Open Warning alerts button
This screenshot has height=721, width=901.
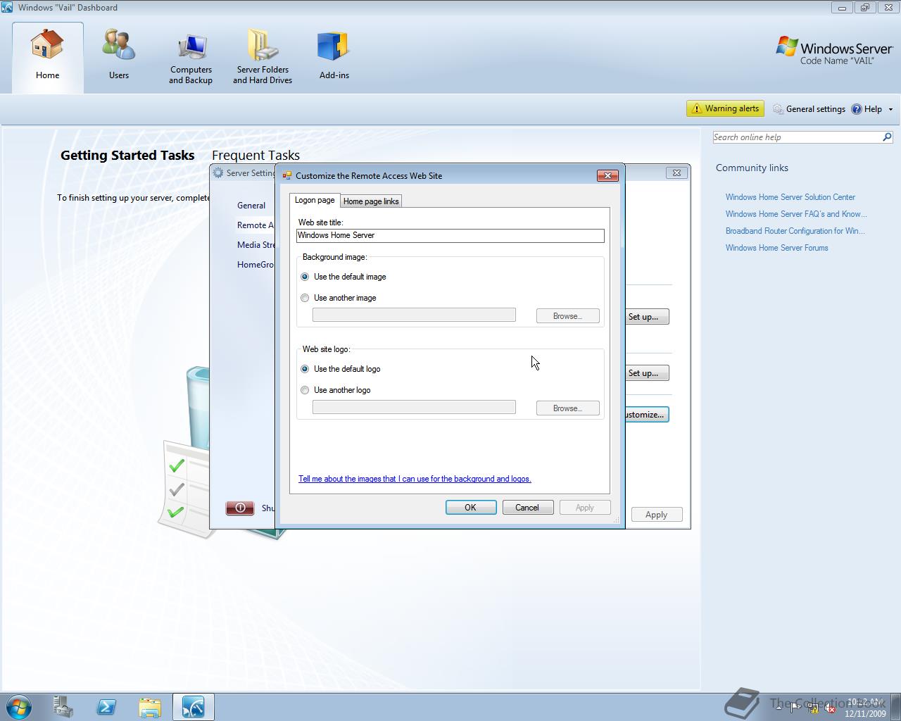725,108
